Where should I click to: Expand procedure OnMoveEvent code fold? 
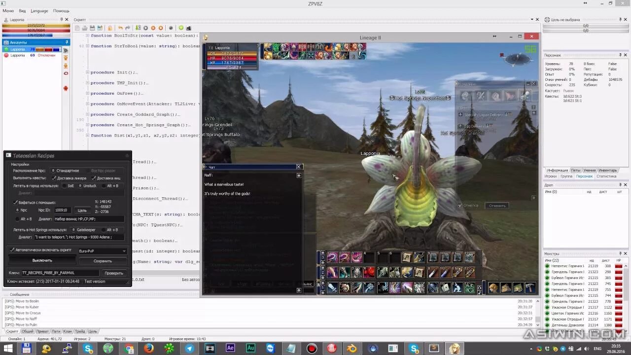pos(88,104)
